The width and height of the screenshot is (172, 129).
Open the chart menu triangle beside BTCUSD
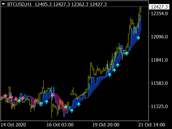coord(3,4)
